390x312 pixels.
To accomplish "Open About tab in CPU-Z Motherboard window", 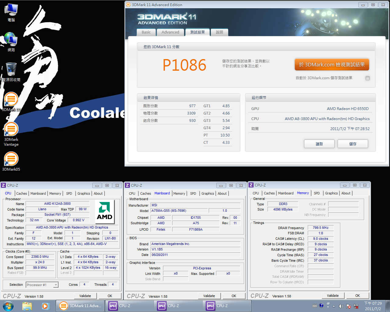I will 222,193.
